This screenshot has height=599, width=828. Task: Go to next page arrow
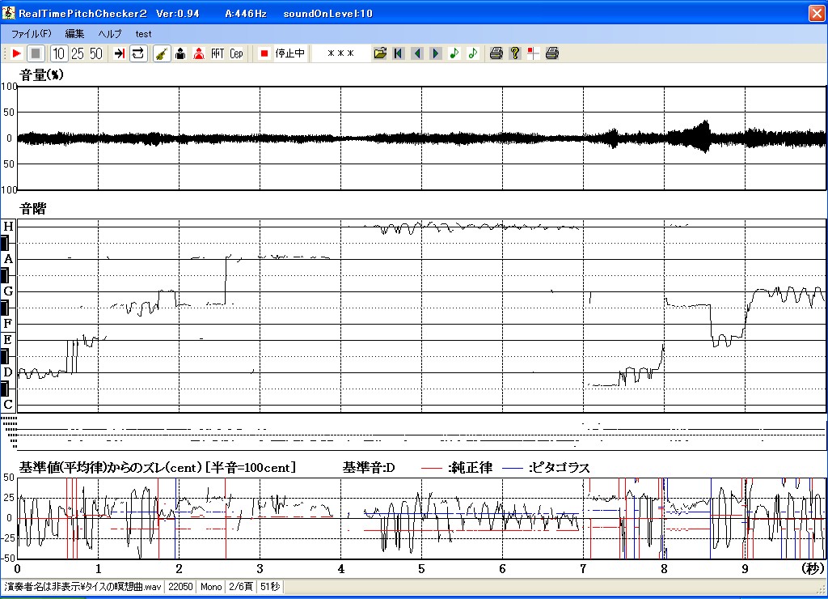pos(436,53)
